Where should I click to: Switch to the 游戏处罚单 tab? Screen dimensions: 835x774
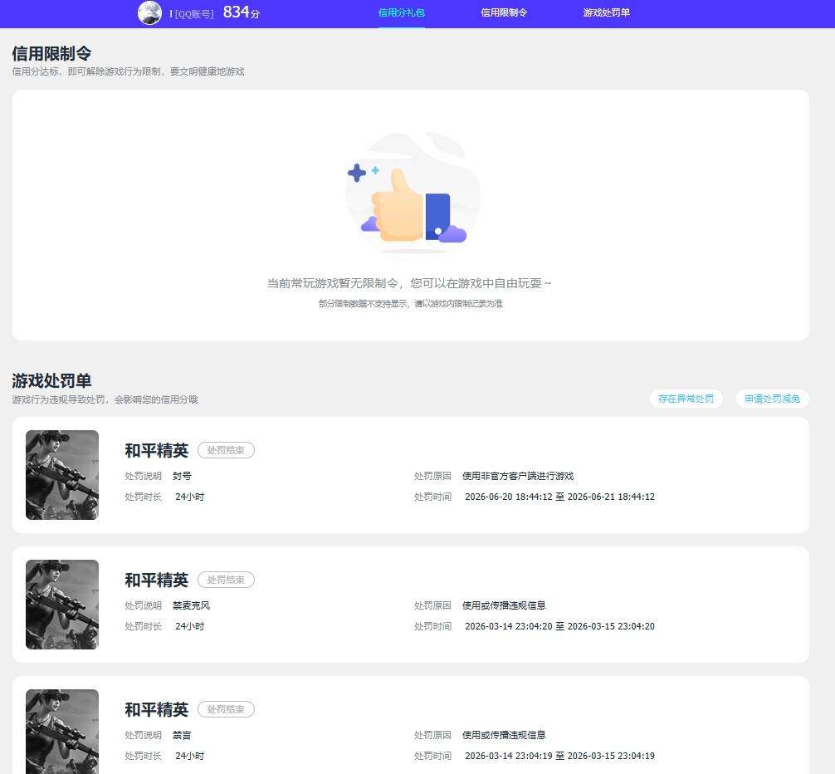pyautogui.click(x=606, y=12)
